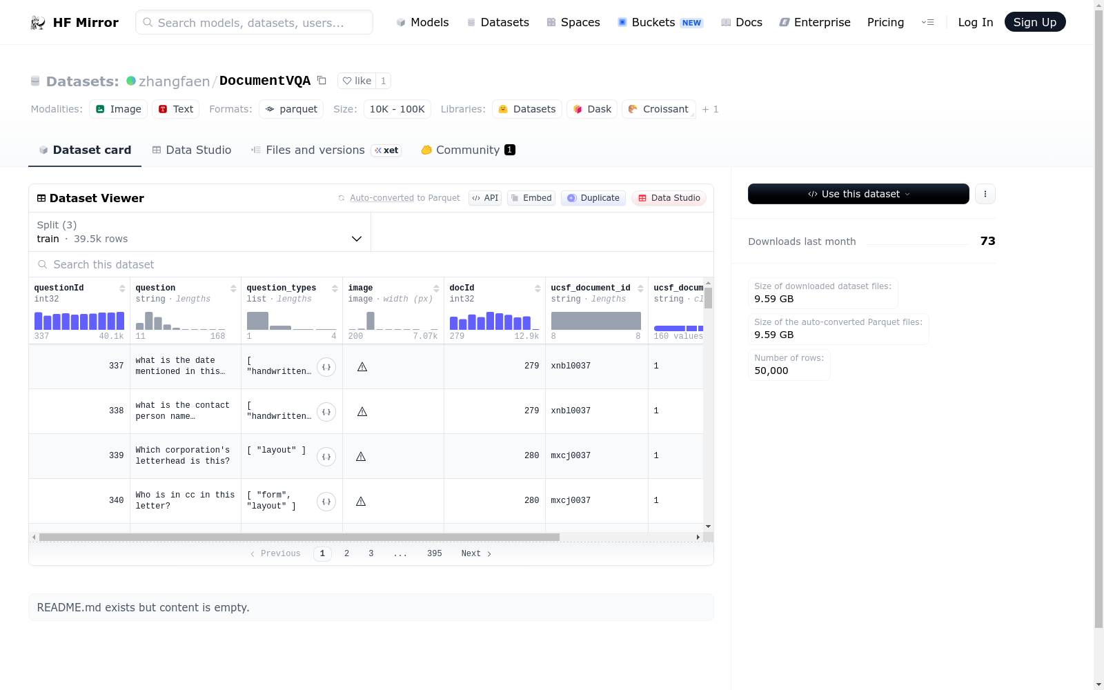This screenshot has height=690, width=1104.
Task: Open the zhangfaen profile link
Action: (174, 81)
